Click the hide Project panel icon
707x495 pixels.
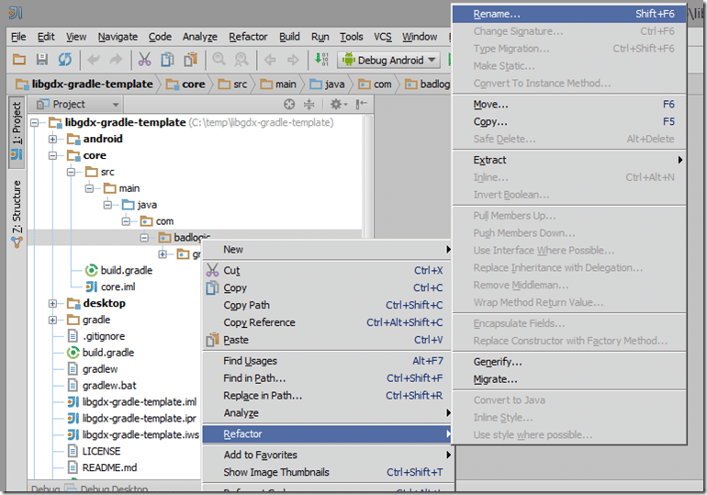[x=361, y=105]
